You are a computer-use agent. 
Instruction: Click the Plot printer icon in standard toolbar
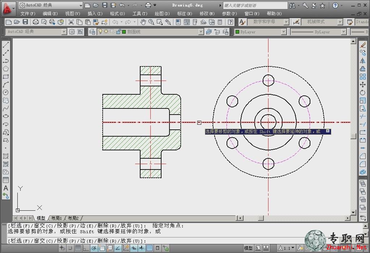36,22
